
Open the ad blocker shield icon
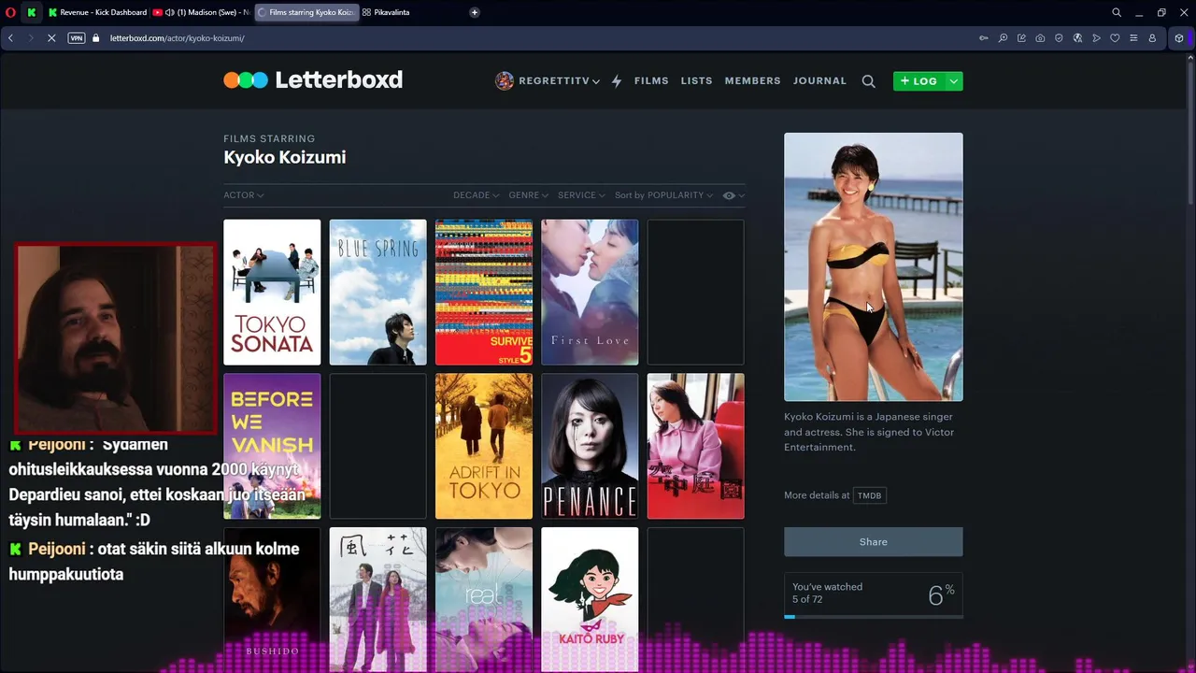[1059, 38]
